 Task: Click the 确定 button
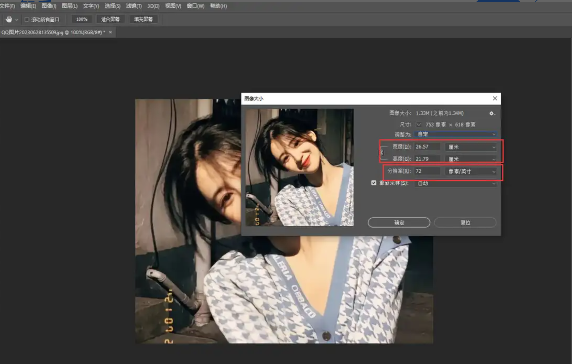tap(399, 222)
